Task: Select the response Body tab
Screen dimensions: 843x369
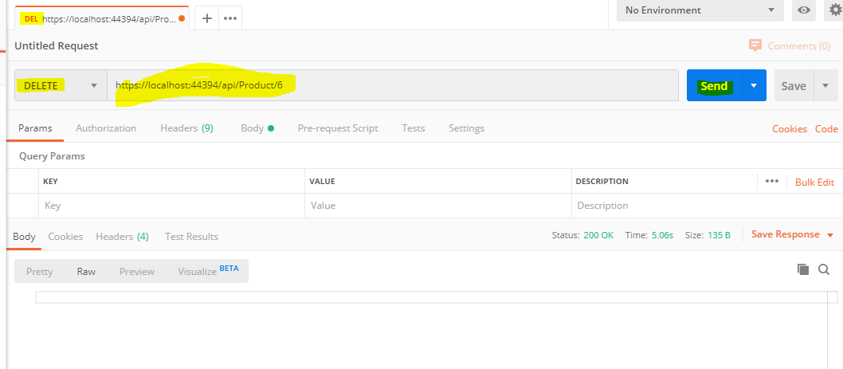Action: (x=24, y=237)
